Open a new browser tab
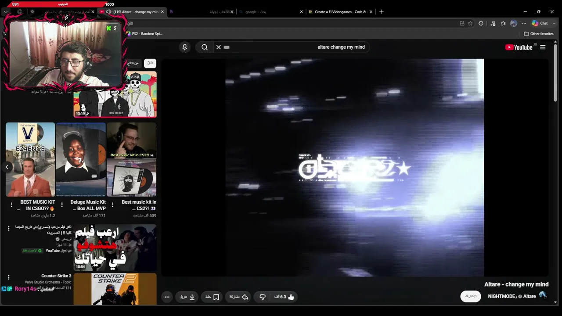 pos(381,12)
